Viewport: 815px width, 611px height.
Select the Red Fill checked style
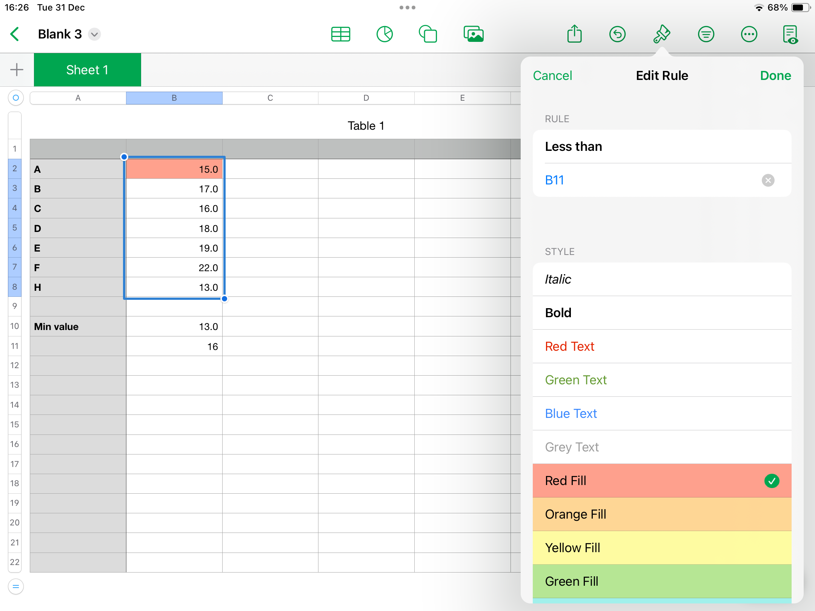point(662,481)
